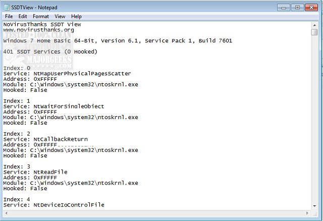Image resolution: width=323 pixels, height=221 pixels.
Task: Click the Address line under NtCallbackReturn
Action: (30, 145)
